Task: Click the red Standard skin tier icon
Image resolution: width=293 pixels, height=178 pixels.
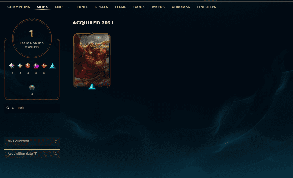Action: 44,66
